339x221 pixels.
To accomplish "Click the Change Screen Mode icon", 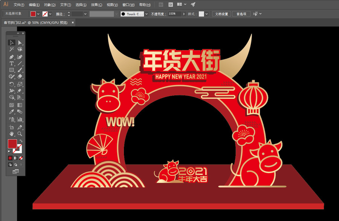I will pyautogui.click(x=15, y=172).
